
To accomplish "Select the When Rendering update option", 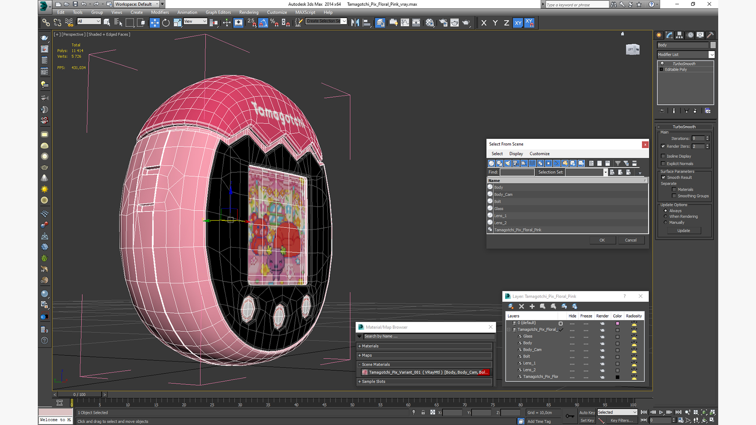I will pos(666,216).
